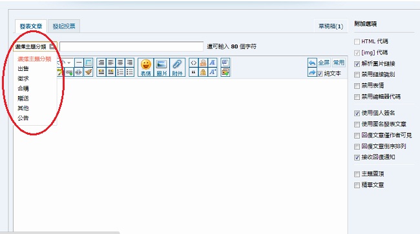
Task: Add an attachment via 附件
Action: pyautogui.click(x=177, y=67)
